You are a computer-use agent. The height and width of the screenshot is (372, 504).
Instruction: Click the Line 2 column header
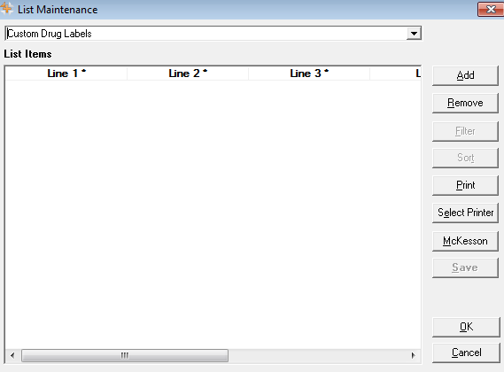(188, 74)
